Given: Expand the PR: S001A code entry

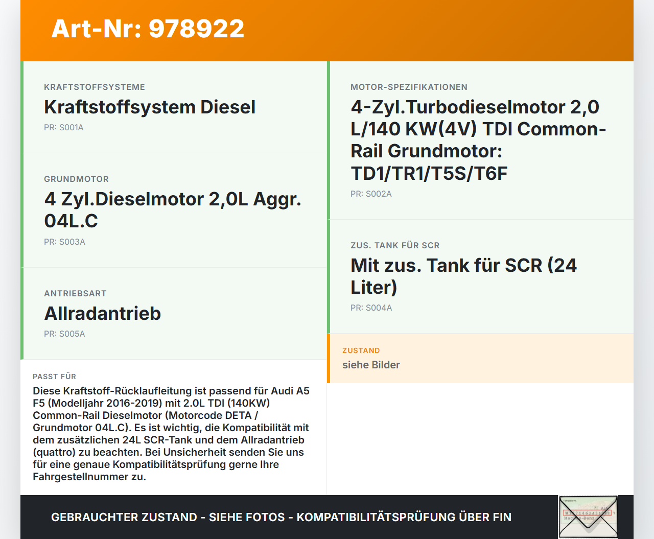Looking at the screenshot, I should [64, 127].
